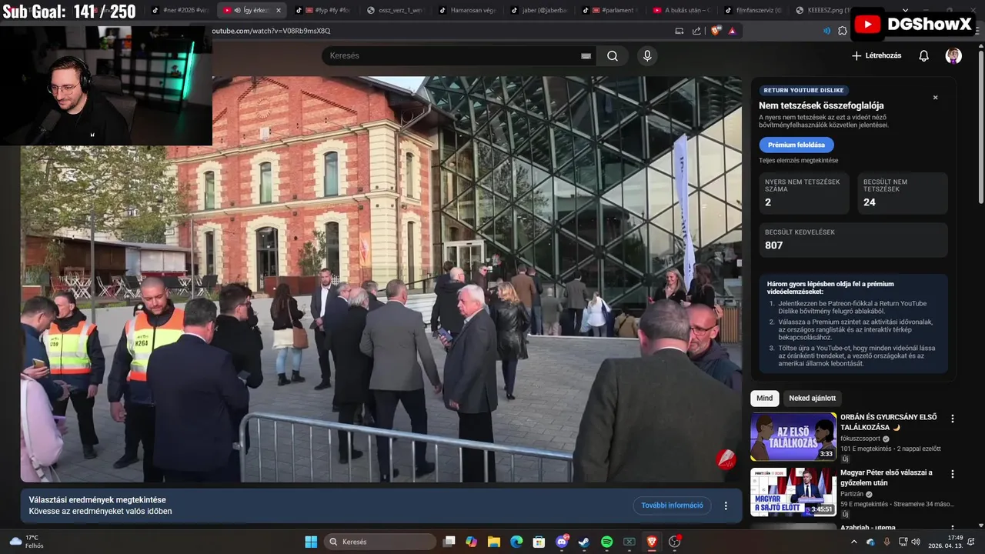Screen dimensions: 985x554
Task: Open Microsoft Edge from the taskbar
Action: pyautogui.click(x=516, y=542)
